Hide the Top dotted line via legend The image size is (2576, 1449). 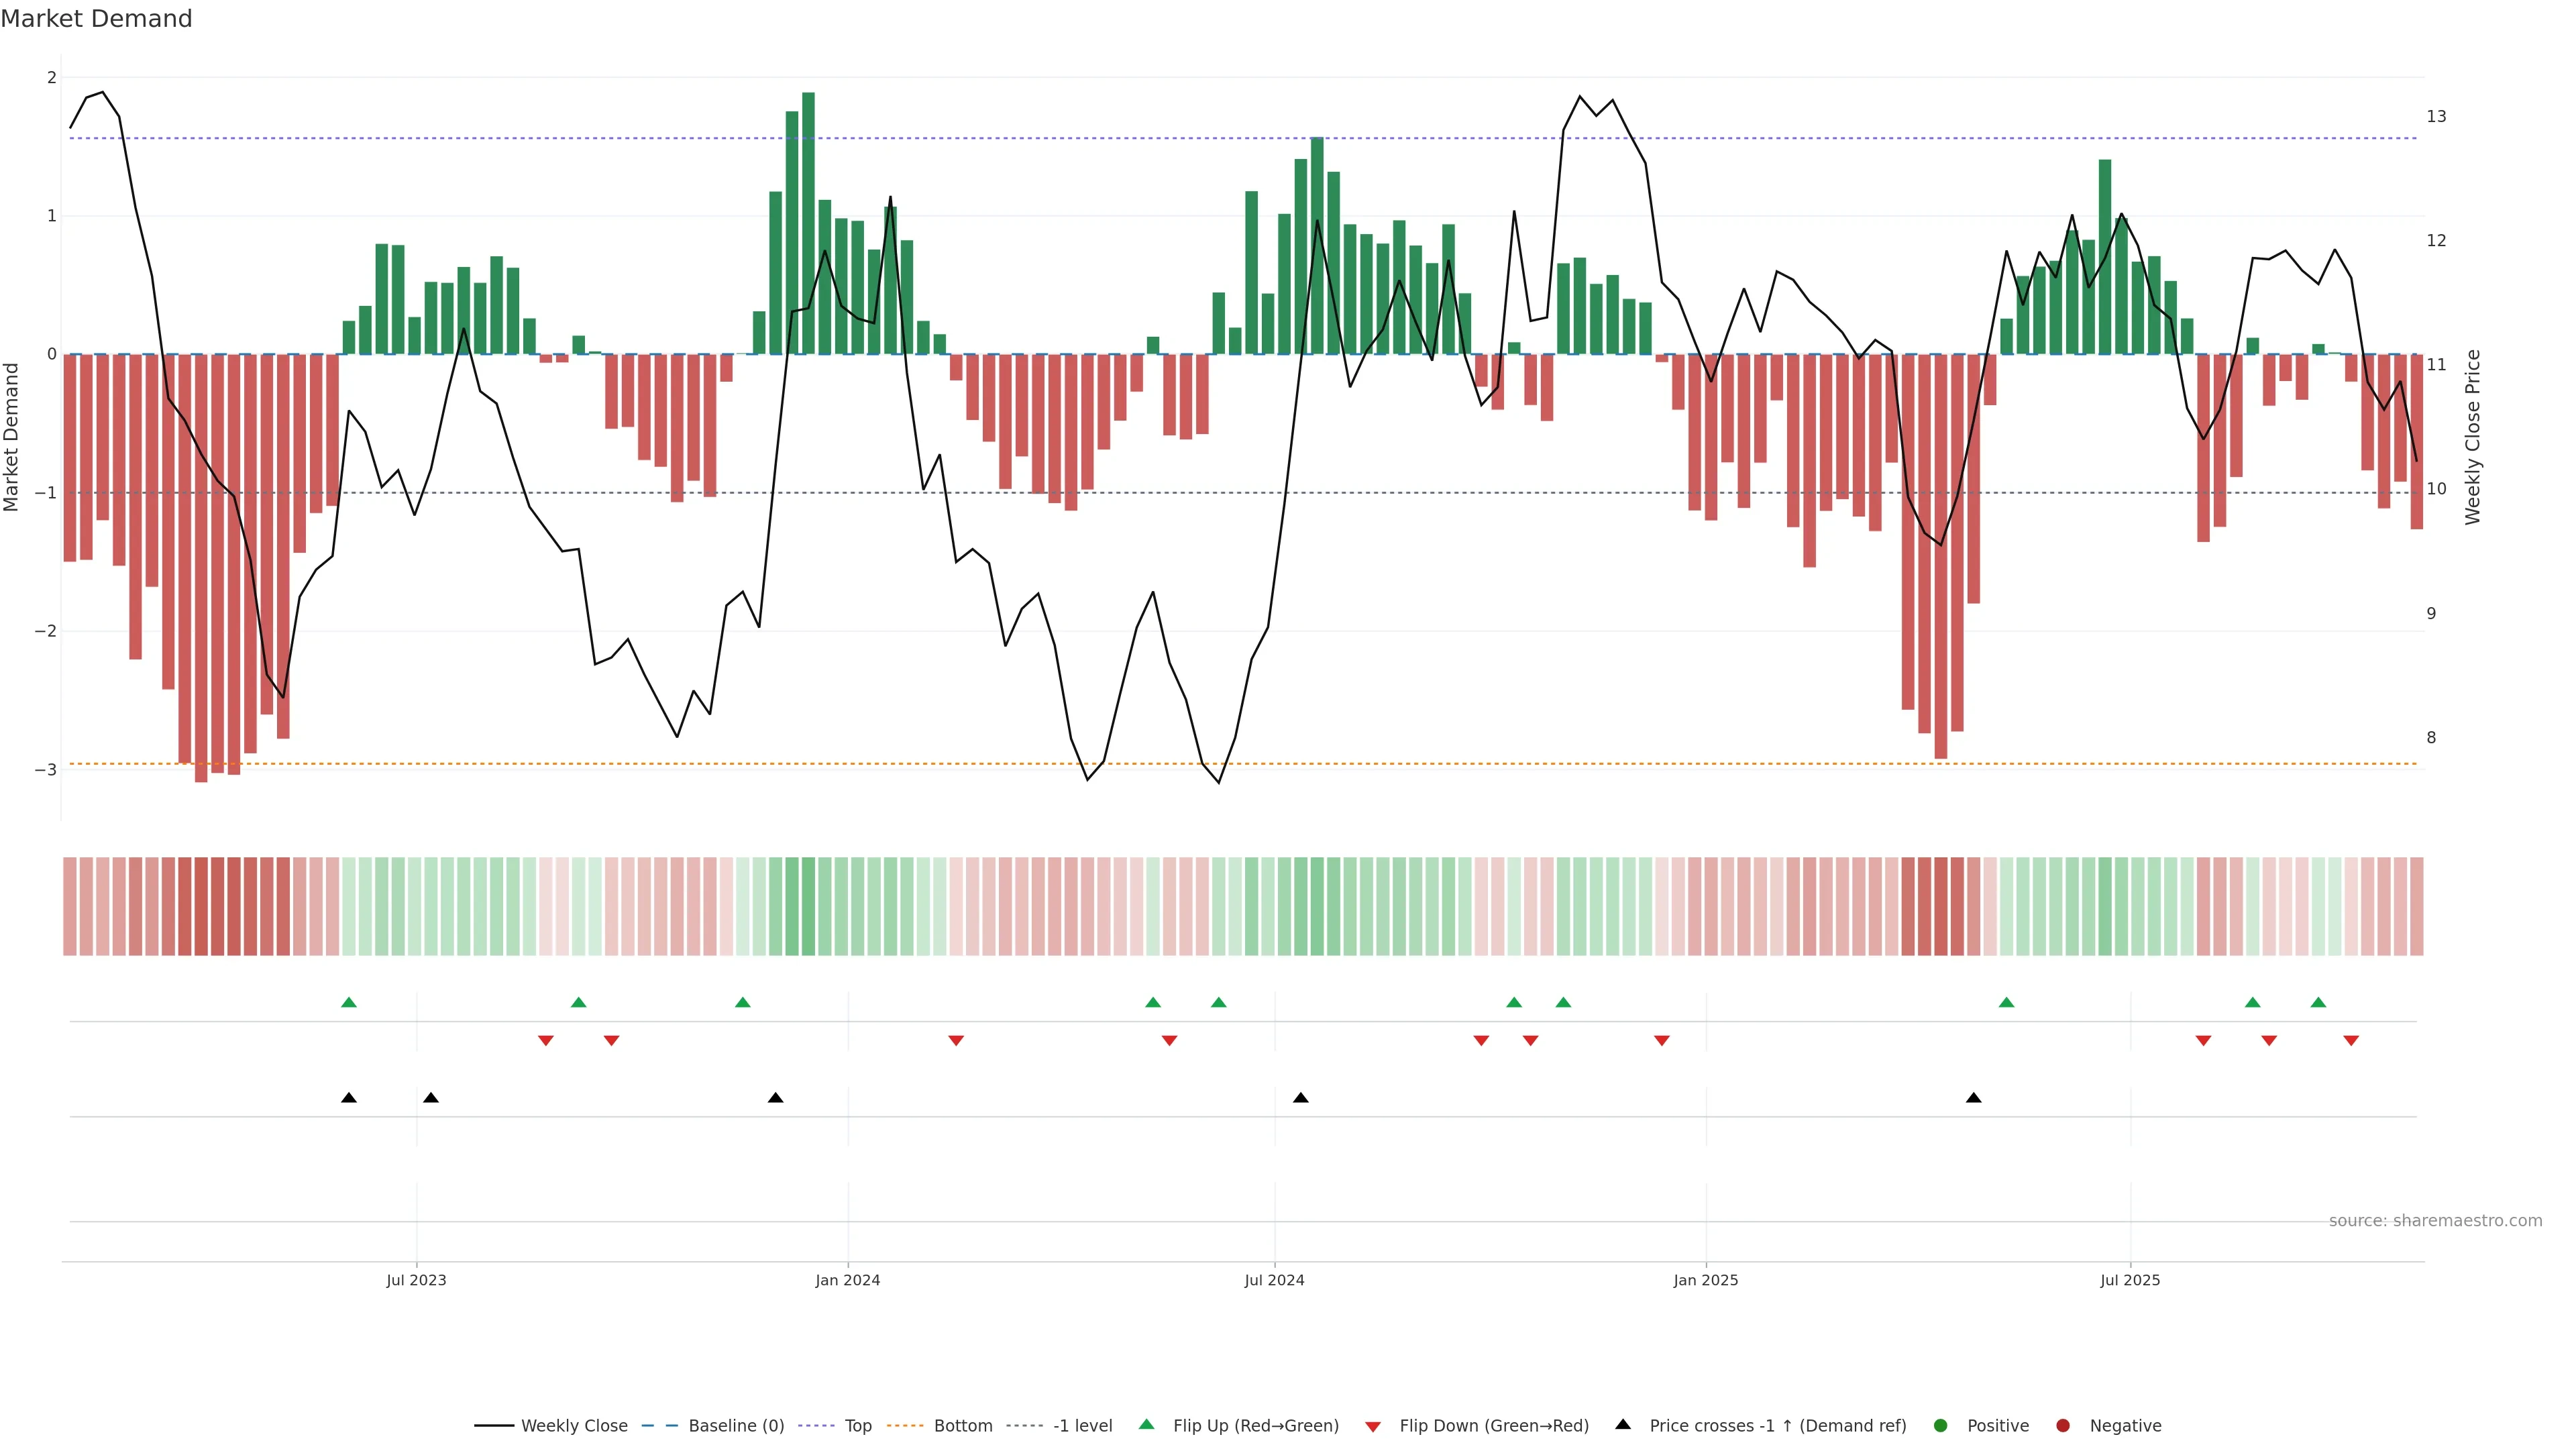(x=857, y=1426)
